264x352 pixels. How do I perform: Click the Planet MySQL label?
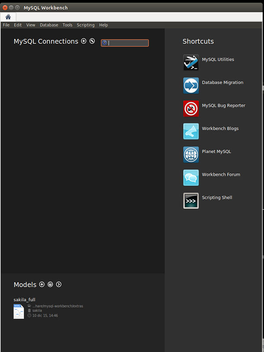(x=216, y=151)
